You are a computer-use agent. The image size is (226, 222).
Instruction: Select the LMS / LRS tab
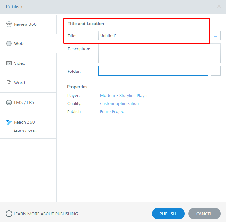tap(24, 102)
